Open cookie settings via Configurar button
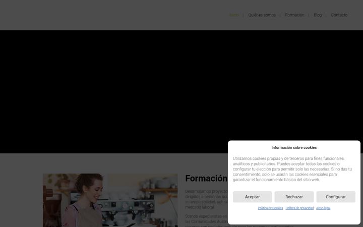The image size is (363, 227). click(x=336, y=197)
